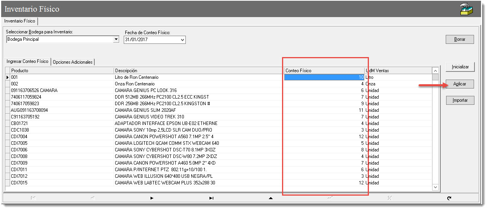The image size is (488, 210).
Task: Switch to Ingresar Conteo Físico tab
Action: (28, 61)
